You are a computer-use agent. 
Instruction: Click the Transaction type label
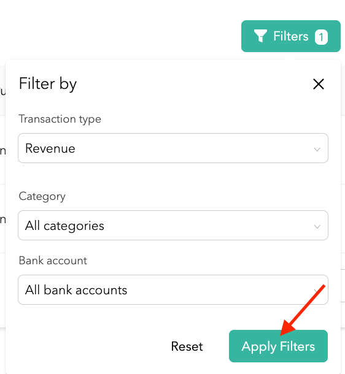[60, 119]
